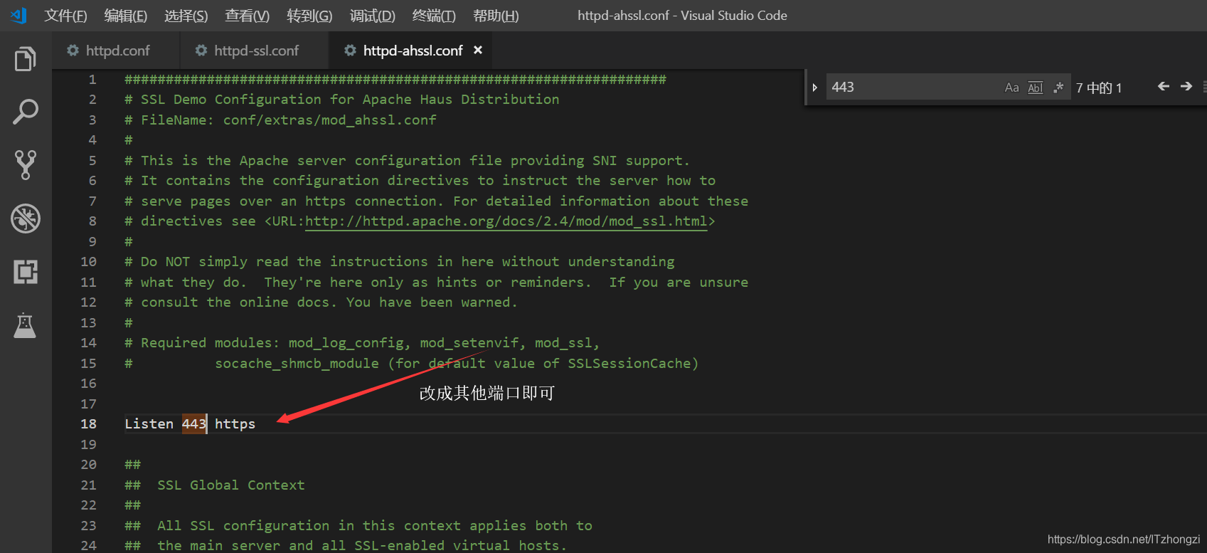Click 'socache_shmcb_module' text on line 15
1207x553 pixels.
pos(297,364)
